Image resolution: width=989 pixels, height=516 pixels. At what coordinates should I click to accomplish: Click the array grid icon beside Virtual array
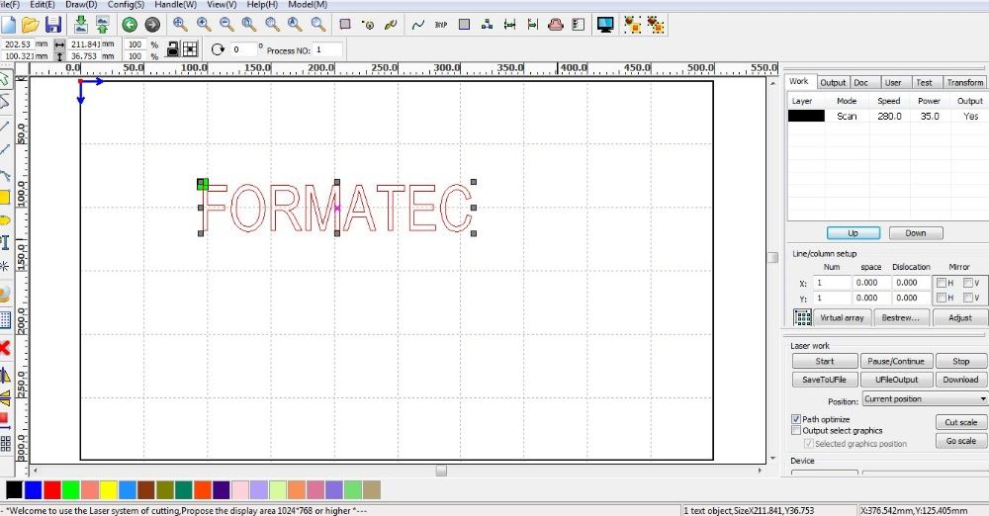point(802,317)
